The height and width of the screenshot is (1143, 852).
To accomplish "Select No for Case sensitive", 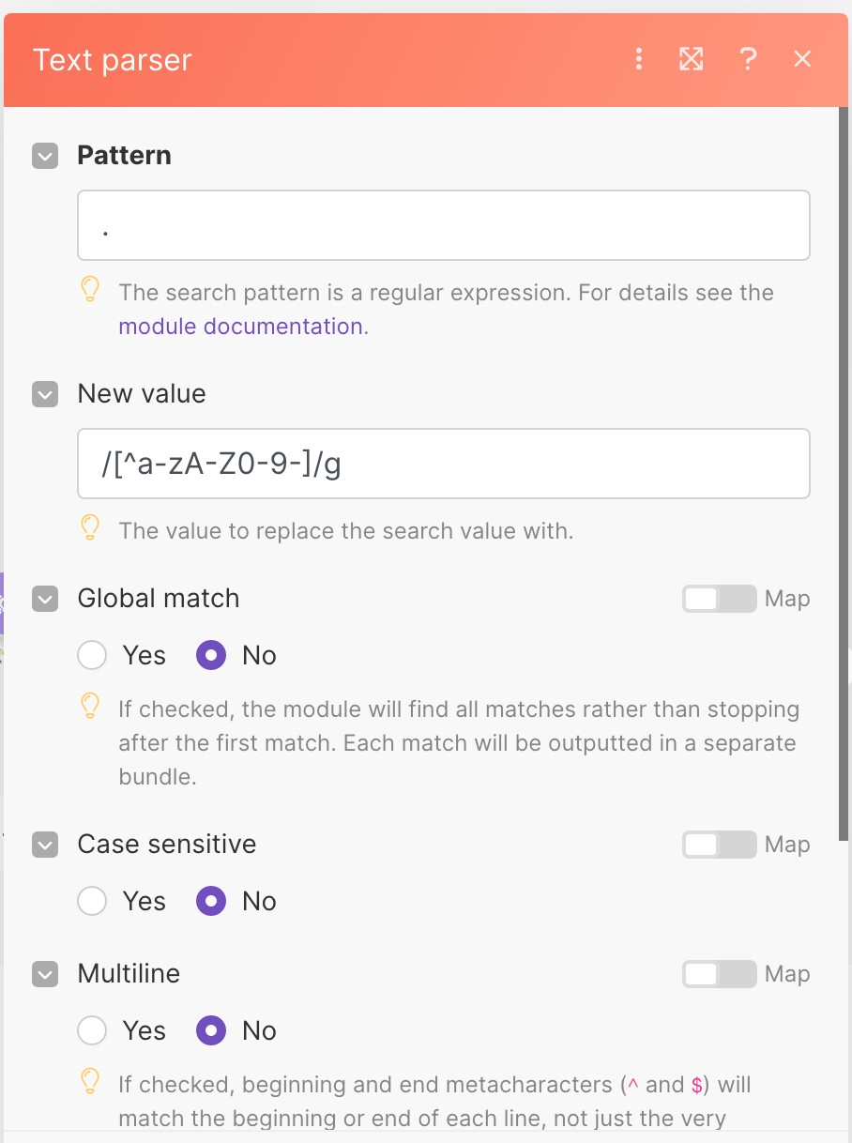I will (x=211, y=901).
